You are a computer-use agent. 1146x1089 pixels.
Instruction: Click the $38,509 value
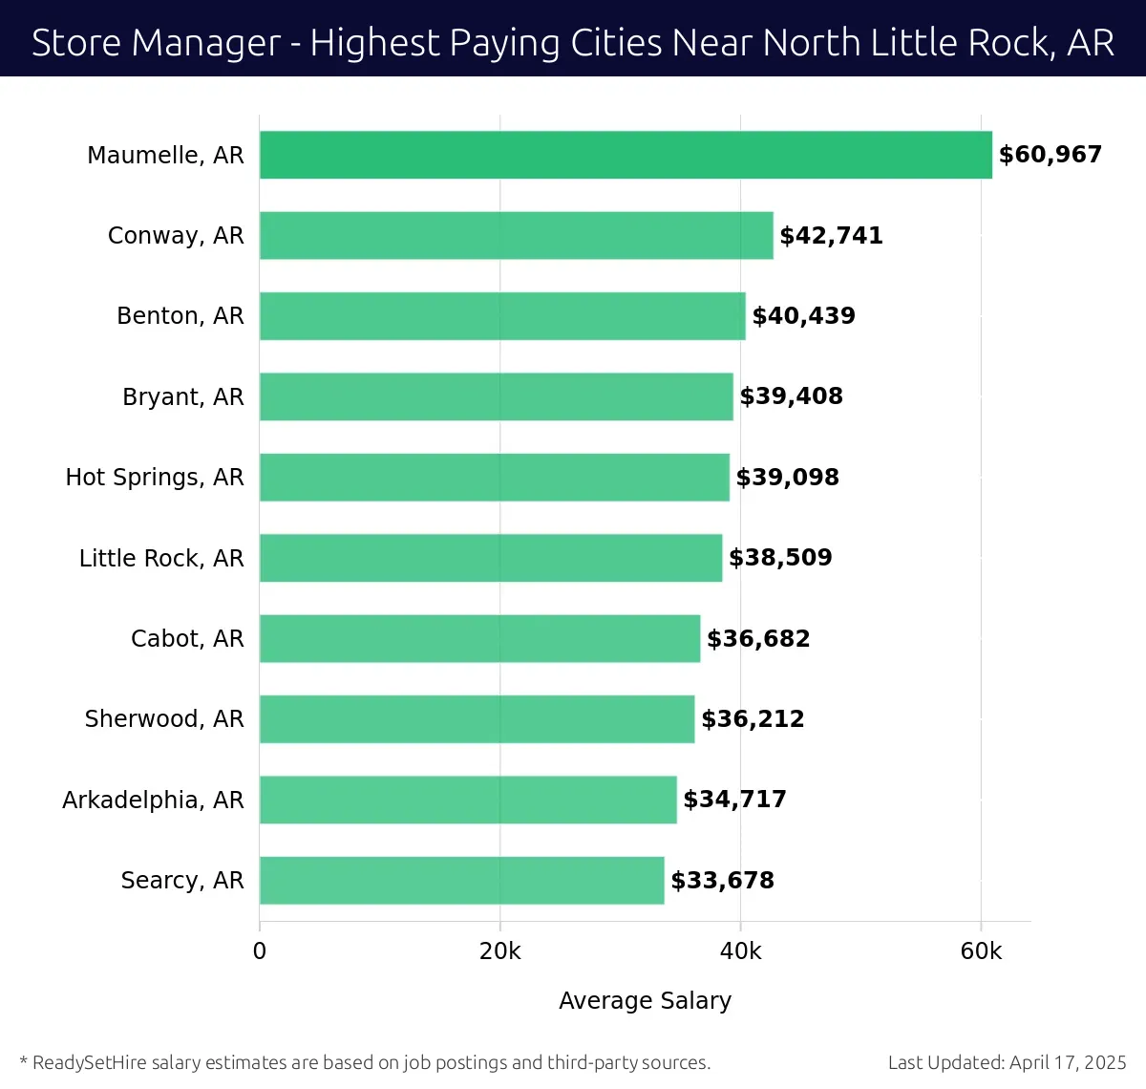coord(781,558)
